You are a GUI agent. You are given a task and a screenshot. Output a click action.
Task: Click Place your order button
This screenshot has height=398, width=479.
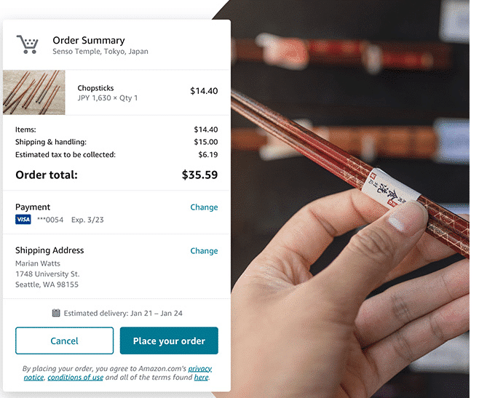(x=169, y=341)
